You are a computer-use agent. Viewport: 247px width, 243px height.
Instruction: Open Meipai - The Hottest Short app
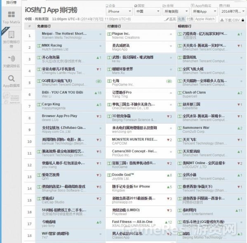coord(64,33)
